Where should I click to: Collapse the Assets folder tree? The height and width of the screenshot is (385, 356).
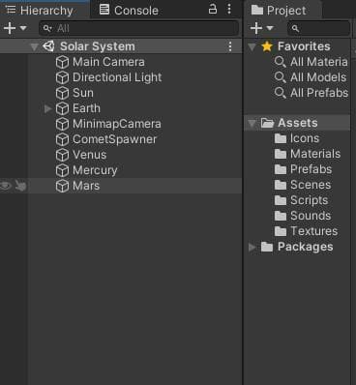(x=252, y=123)
